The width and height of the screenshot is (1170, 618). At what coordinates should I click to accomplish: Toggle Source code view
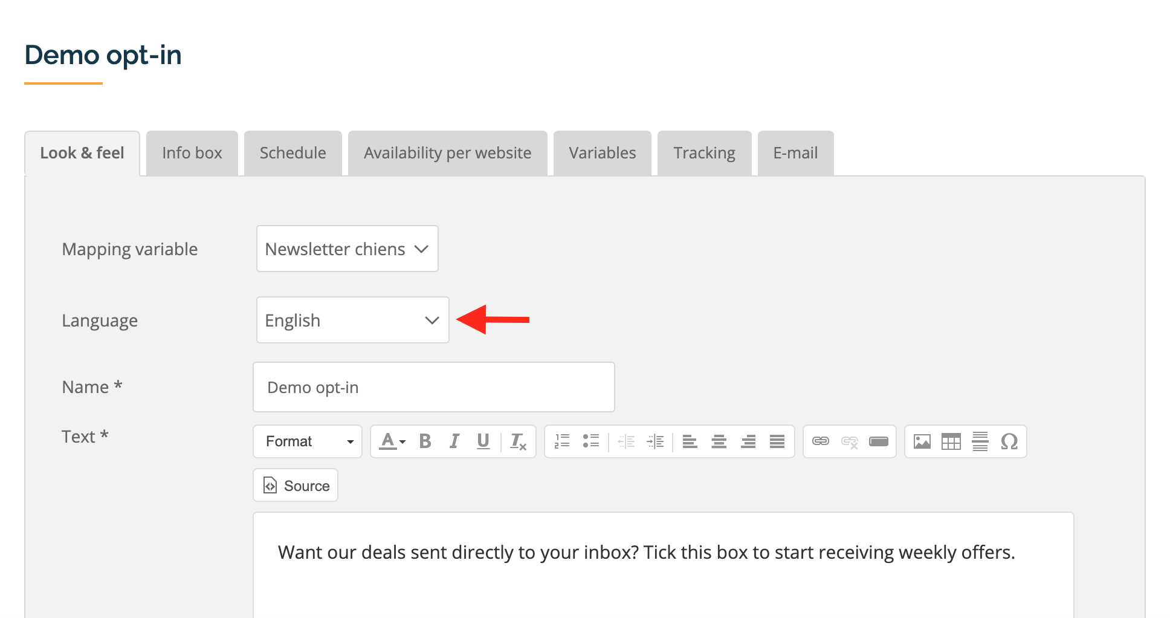(296, 485)
